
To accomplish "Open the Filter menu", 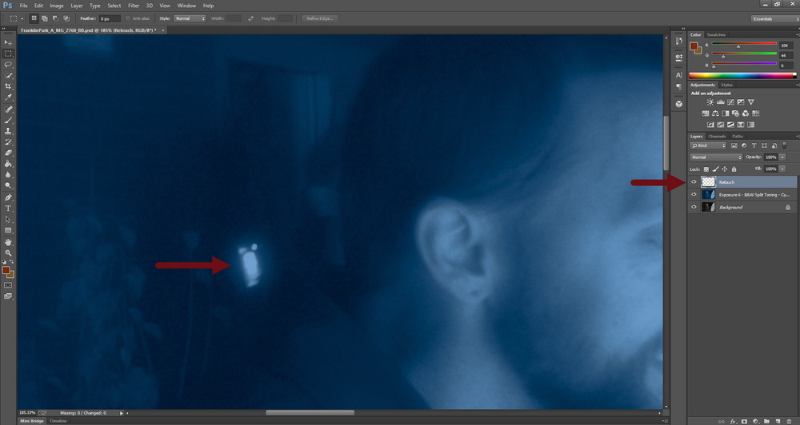I will pos(134,6).
